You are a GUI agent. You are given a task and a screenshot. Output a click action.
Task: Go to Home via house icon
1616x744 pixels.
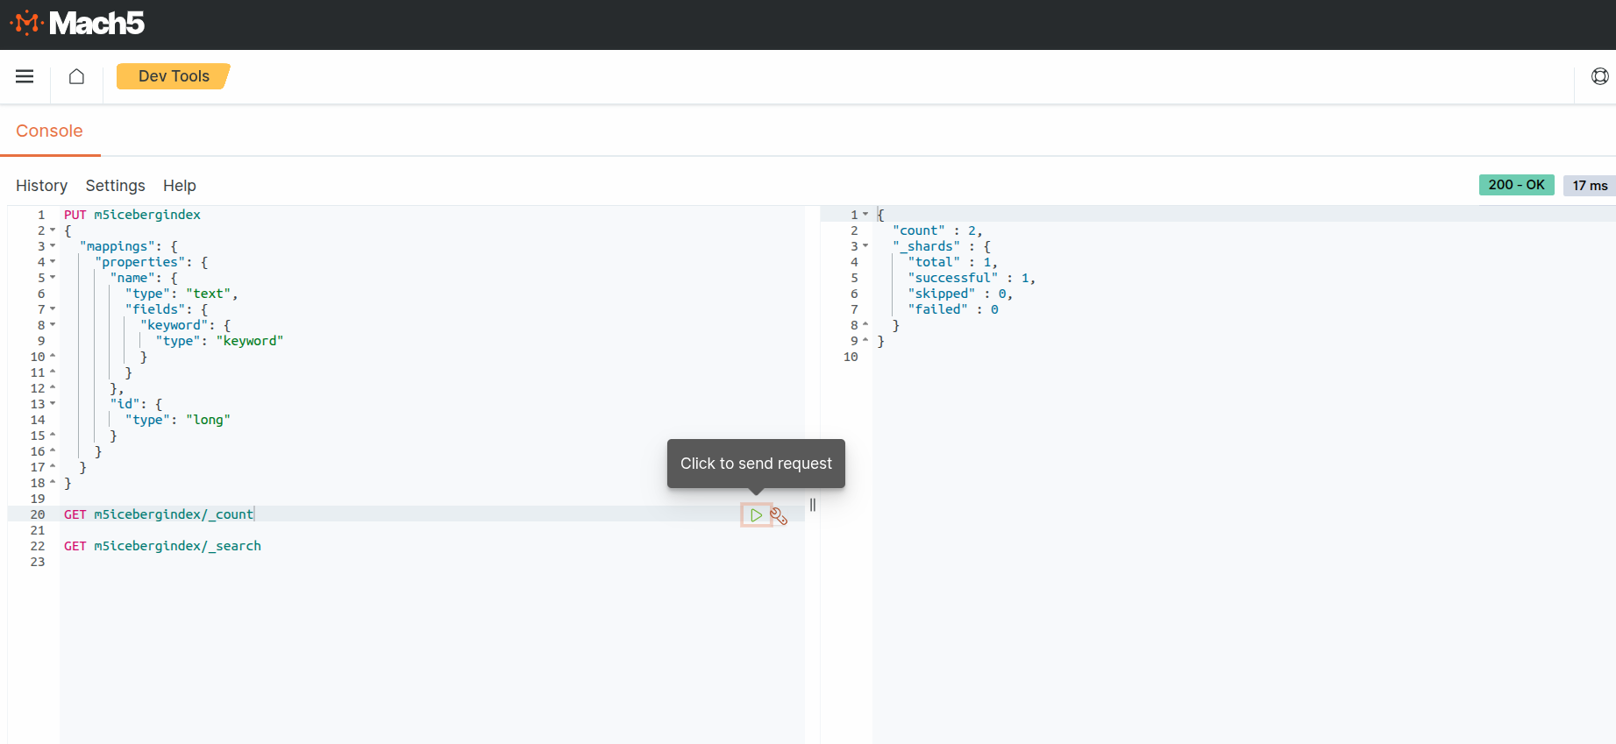pos(76,76)
